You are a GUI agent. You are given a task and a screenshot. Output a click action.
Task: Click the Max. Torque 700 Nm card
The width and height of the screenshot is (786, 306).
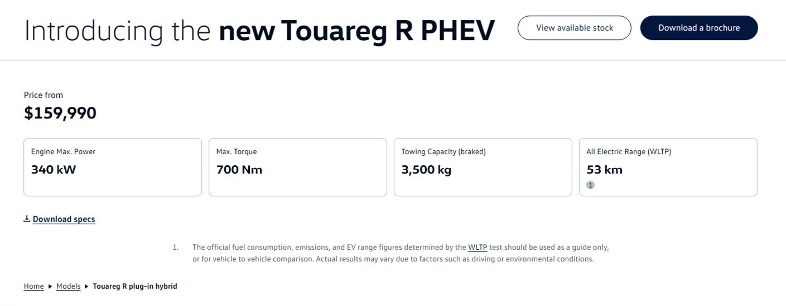(x=297, y=167)
